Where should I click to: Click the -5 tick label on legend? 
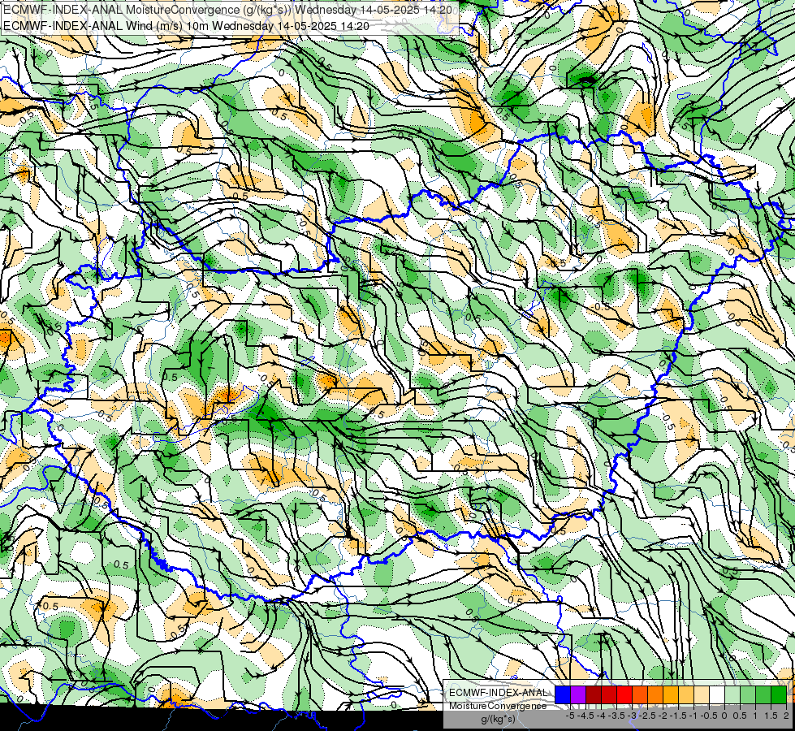[570, 716]
